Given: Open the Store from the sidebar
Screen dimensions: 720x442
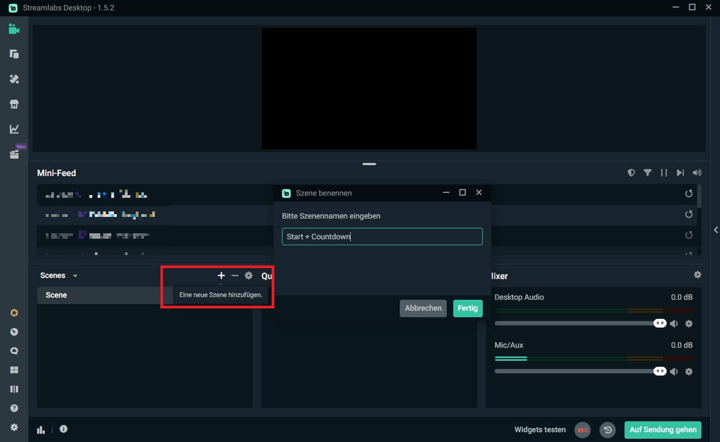Looking at the screenshot, I should [x=14, y=104].
